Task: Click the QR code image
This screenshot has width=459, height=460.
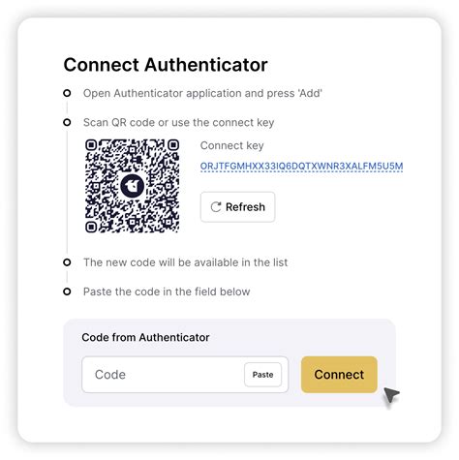Action: (132, 186)
